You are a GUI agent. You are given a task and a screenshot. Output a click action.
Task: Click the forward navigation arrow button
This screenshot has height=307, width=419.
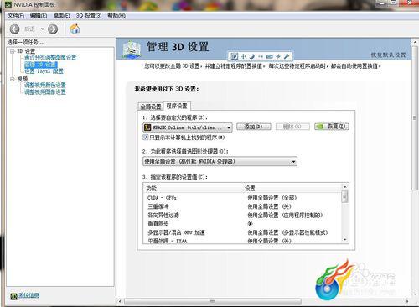pos(53,29)
